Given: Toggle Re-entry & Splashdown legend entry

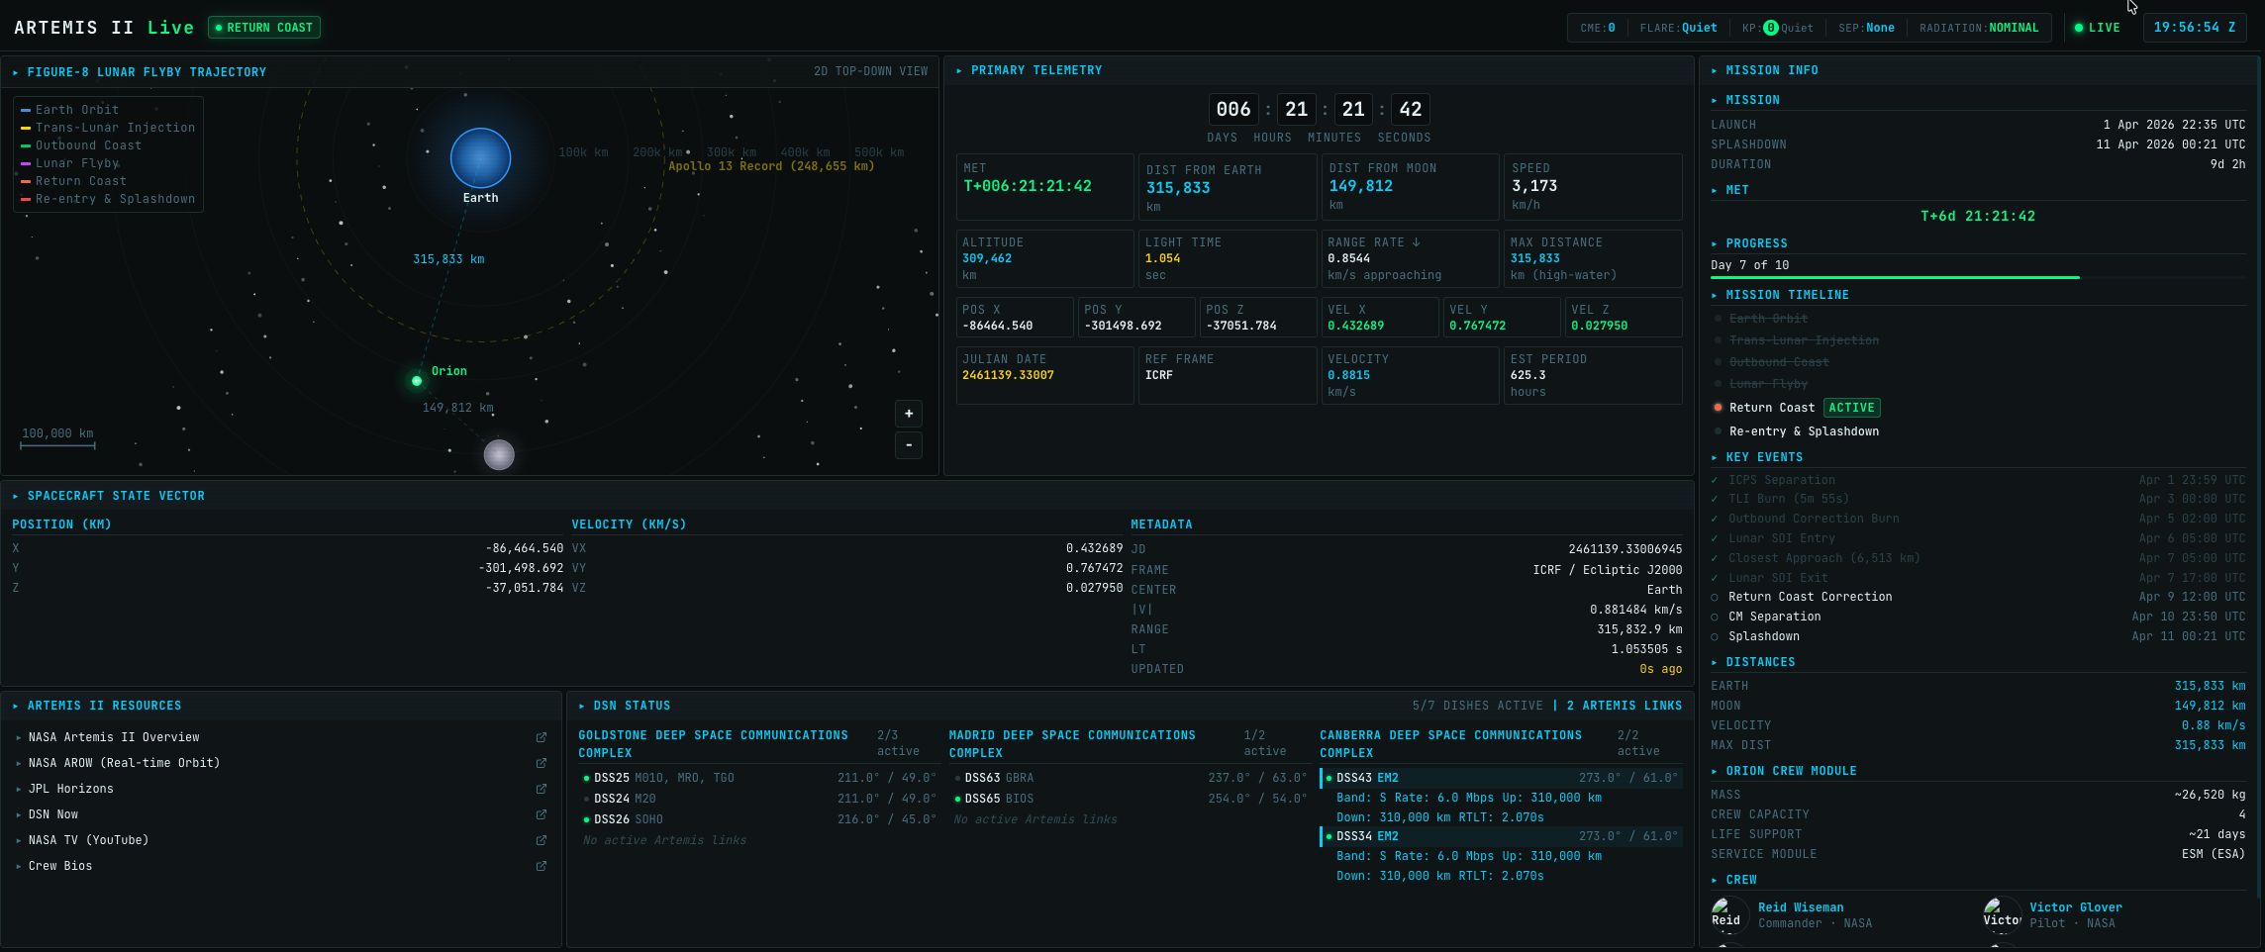Looking at the screenshot, I should coord(108,199).
